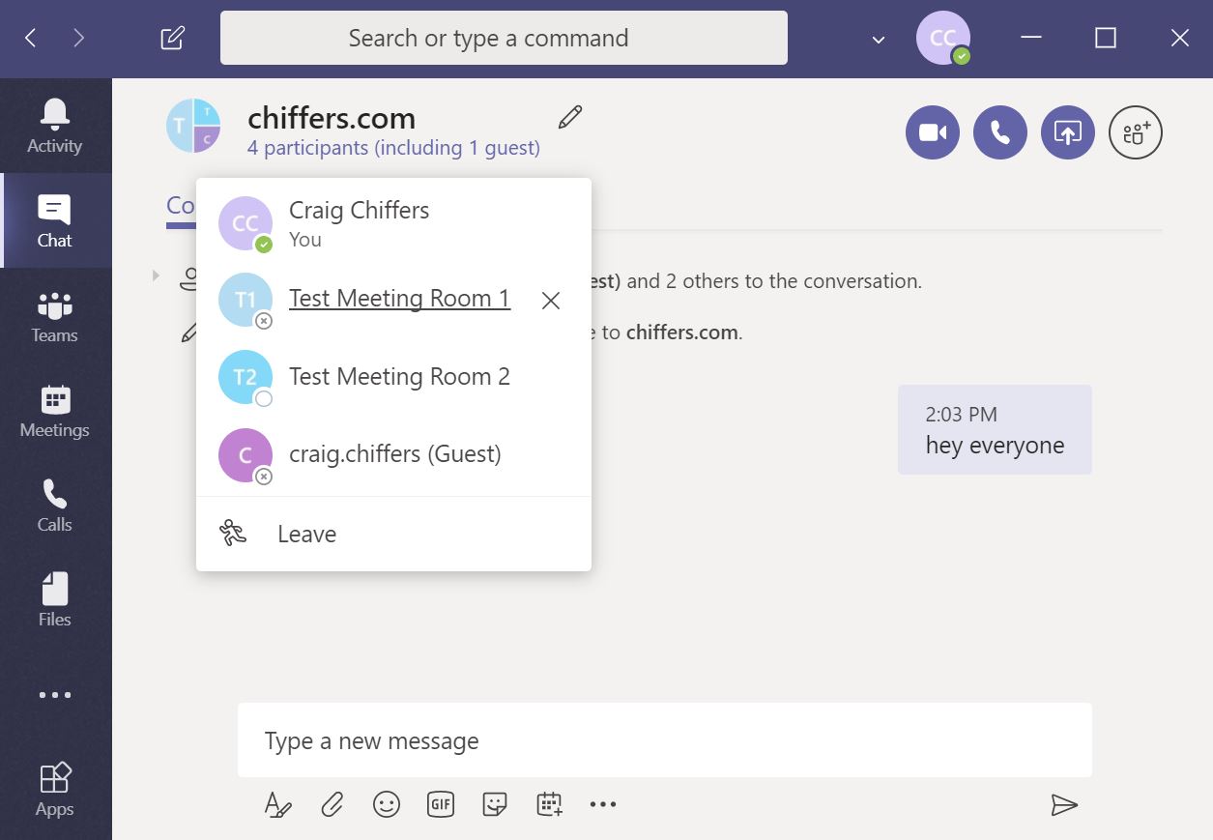
Task: Select Craig Chiffers in participants list
Action: [x=393, y=223]
